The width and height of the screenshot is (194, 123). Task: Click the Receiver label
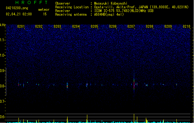pos(63,11)
